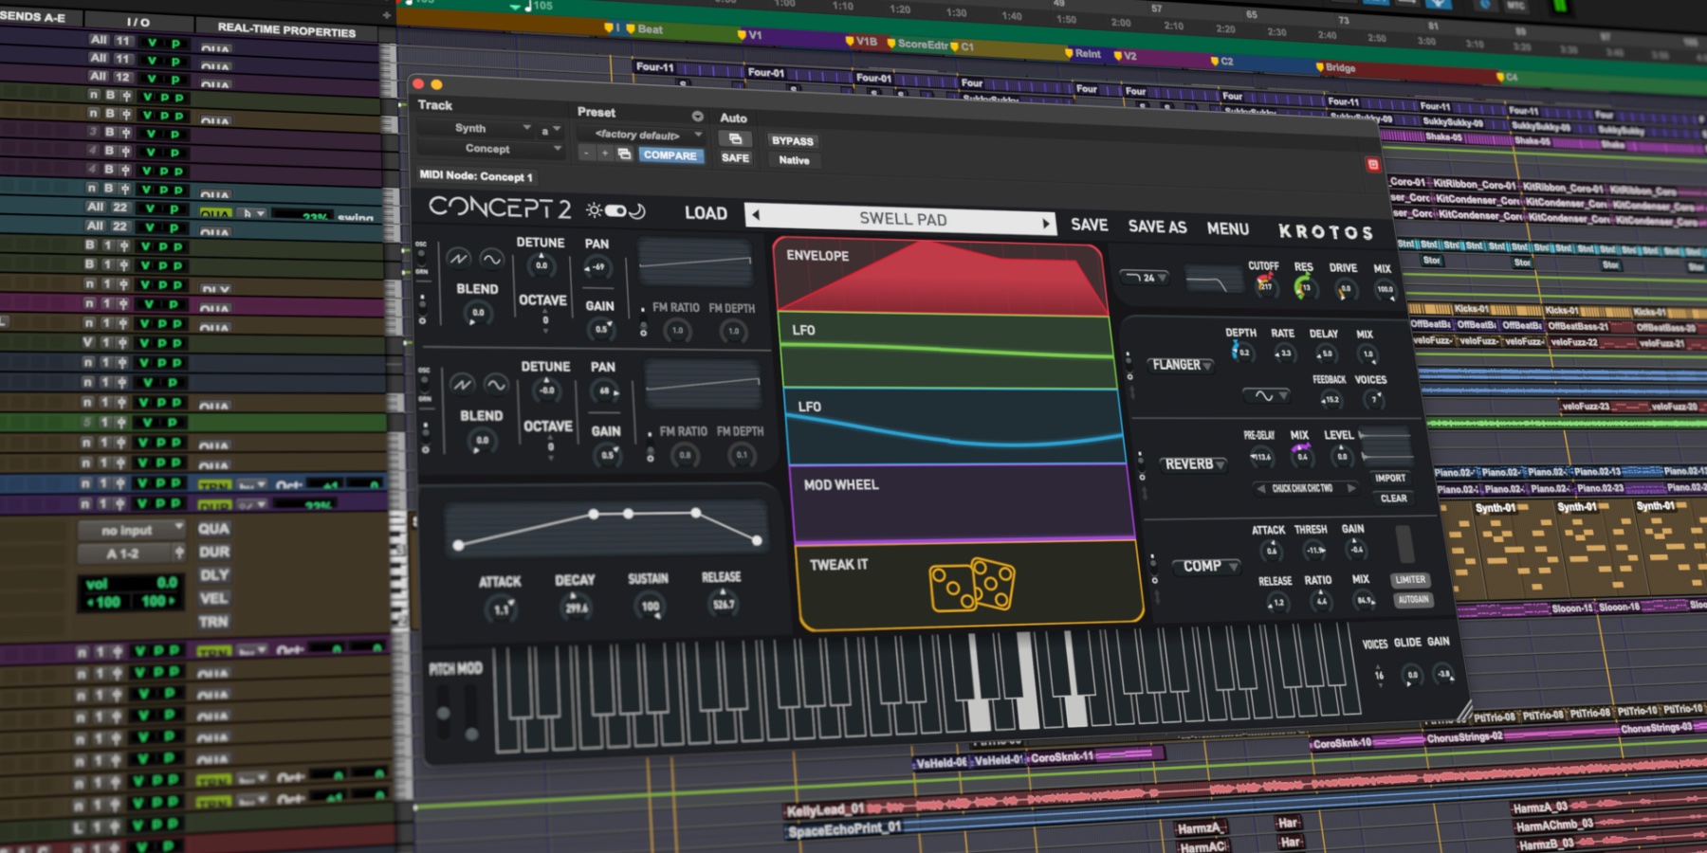Click the red target icon at plugin header right

(1372, 165)
